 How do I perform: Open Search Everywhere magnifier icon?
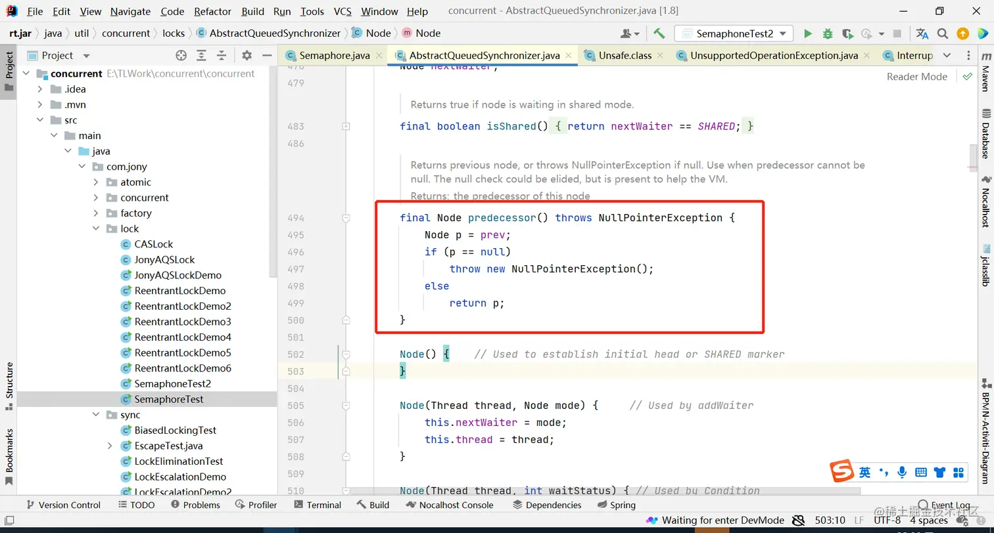(943, 33)
